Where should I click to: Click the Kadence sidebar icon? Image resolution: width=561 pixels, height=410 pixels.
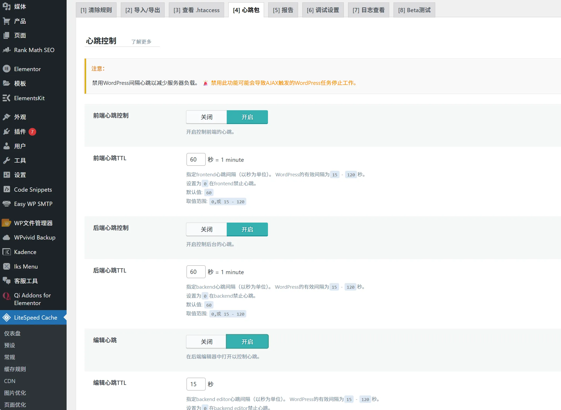pos(7,252)
